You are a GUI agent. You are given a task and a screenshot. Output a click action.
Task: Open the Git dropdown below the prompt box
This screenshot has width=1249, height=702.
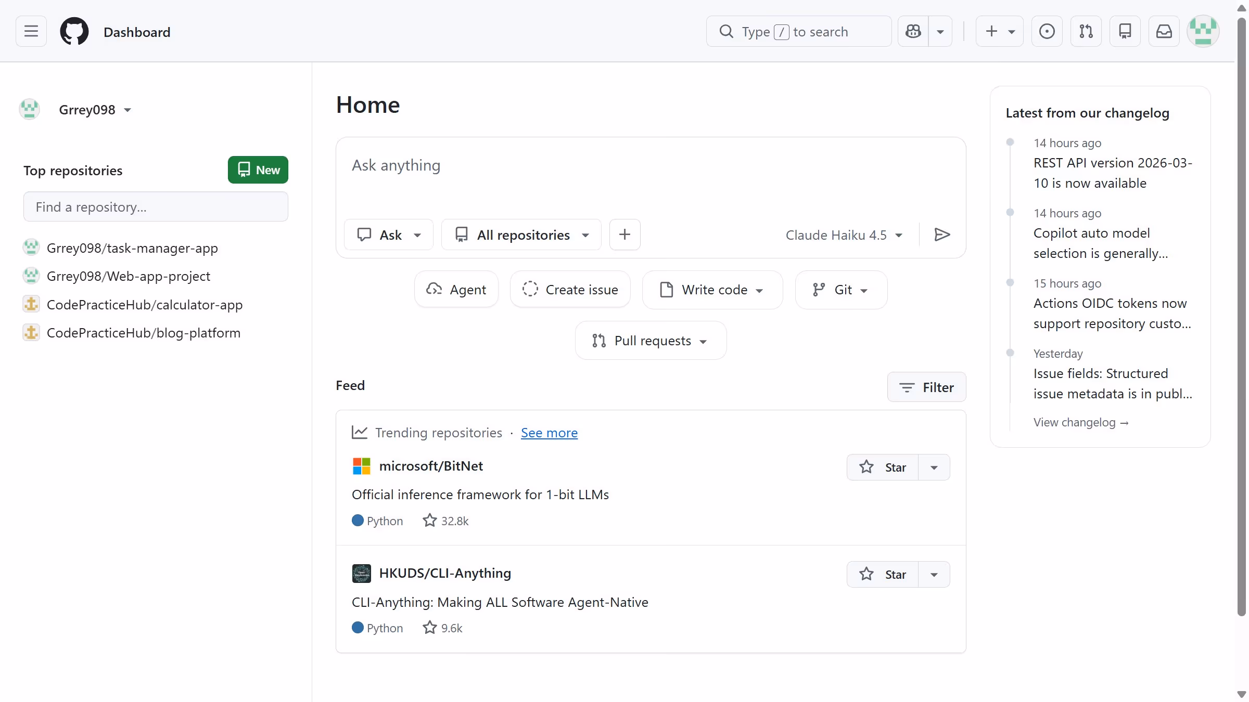(840, 290)
